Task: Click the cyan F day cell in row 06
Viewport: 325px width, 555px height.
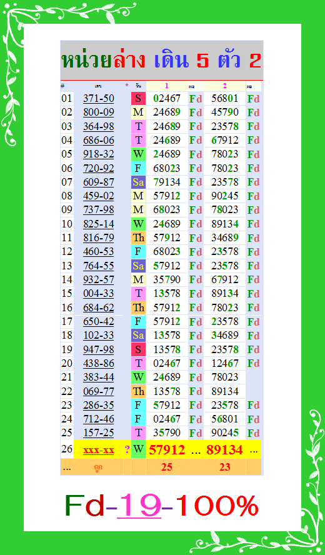Action: click(138, 168)
